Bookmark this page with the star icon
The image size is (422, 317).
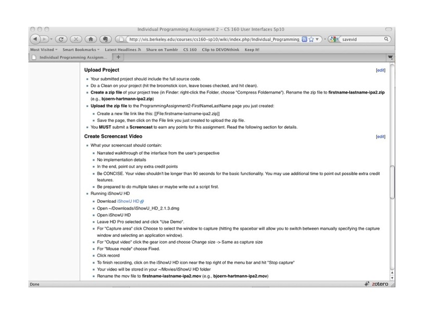[x=312, y=39]
